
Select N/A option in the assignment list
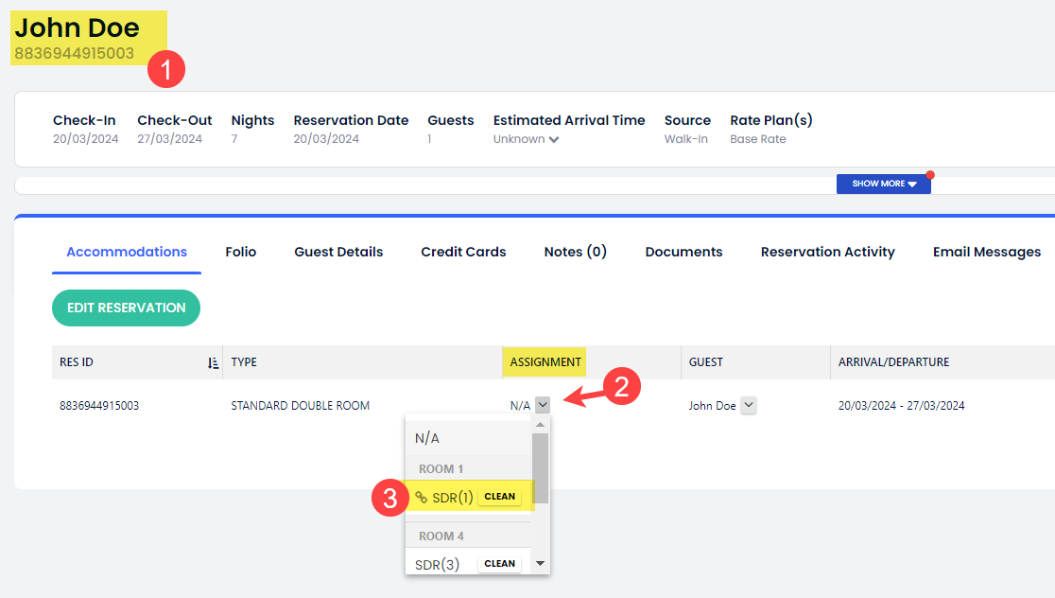(x=427, y=438)
